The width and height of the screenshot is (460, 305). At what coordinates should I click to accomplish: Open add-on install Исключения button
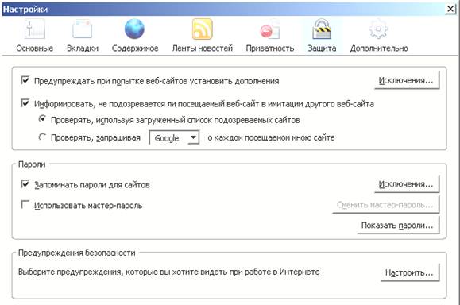click(407, 80)
